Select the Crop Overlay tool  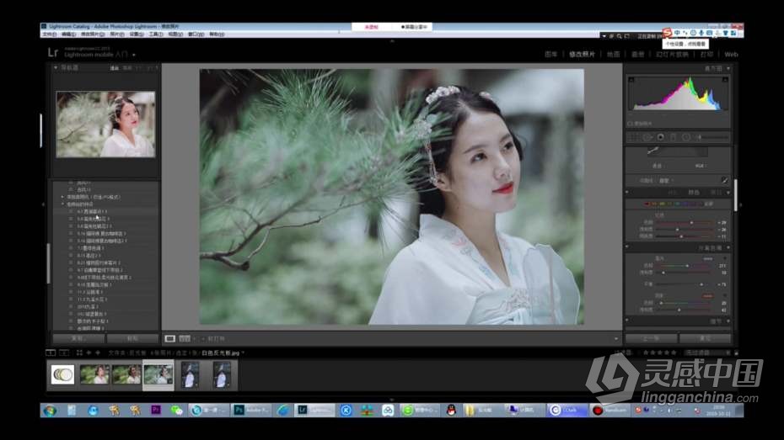[632, 136]
